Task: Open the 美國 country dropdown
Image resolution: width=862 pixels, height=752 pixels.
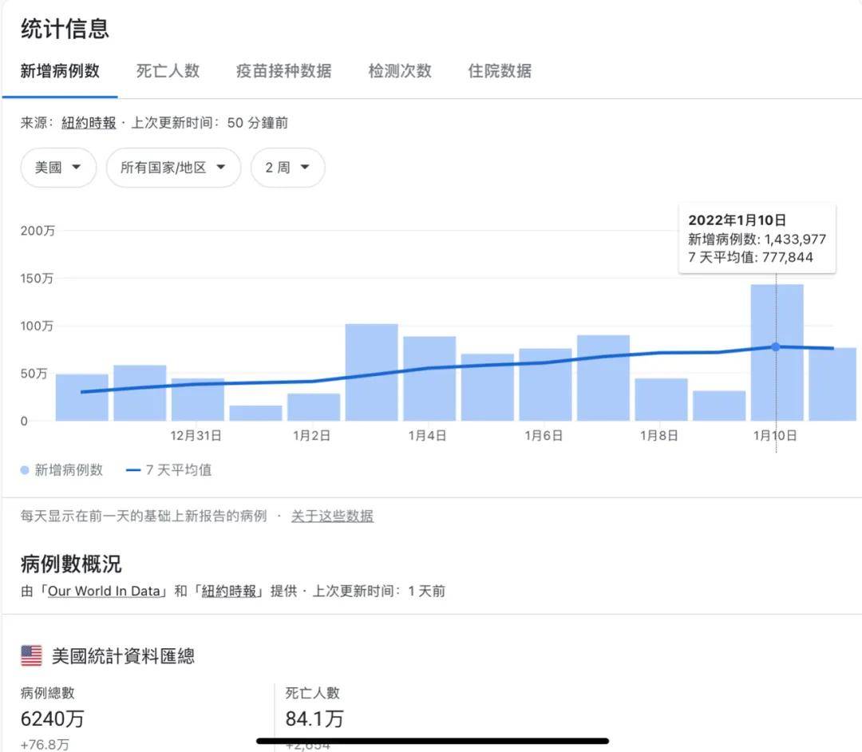Action: 58,168
